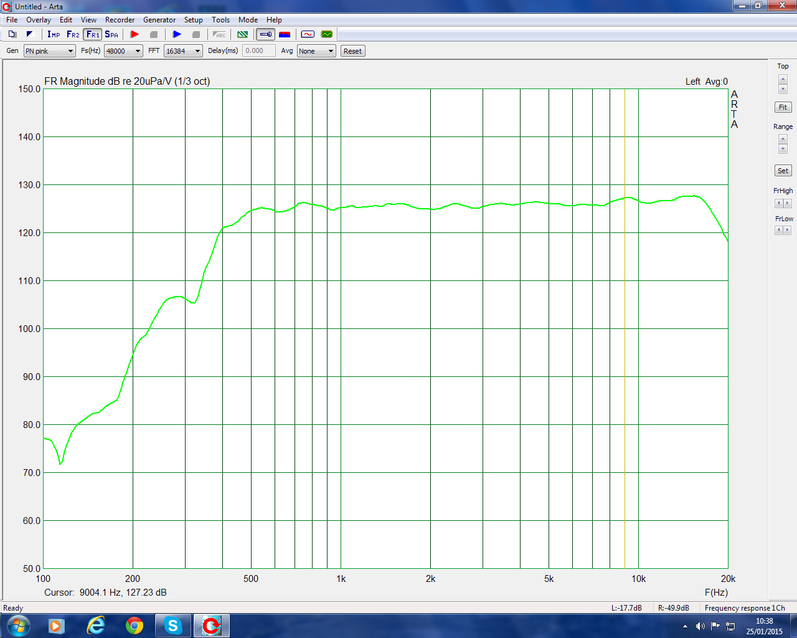Click the green striped toolbar icon

(x=242, y=34)
